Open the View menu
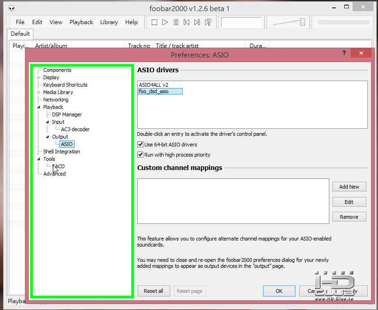The height and width of the screenshot is (310, 378). tap(56, 22)
